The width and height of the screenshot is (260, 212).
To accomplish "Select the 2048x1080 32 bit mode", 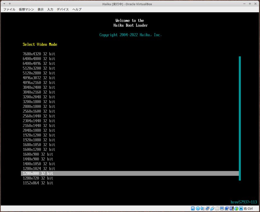I will (39, 130).
